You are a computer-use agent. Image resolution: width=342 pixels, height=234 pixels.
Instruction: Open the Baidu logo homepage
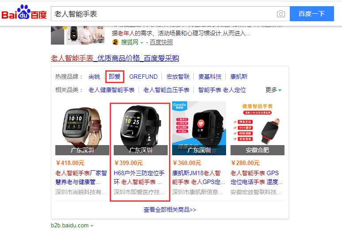click(x=24, y=12)
